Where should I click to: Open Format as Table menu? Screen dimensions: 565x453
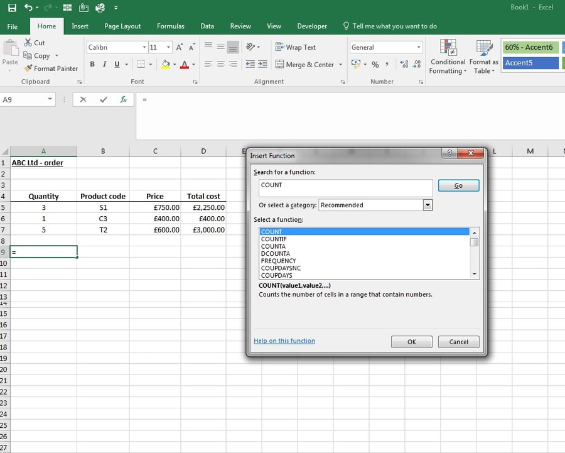pos(484,57)
